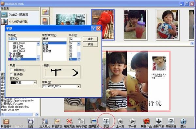Viewport: 196px width, 129px height.
Task: Click the second view icon beside thumbnail strip
Action: pos(45,21)
